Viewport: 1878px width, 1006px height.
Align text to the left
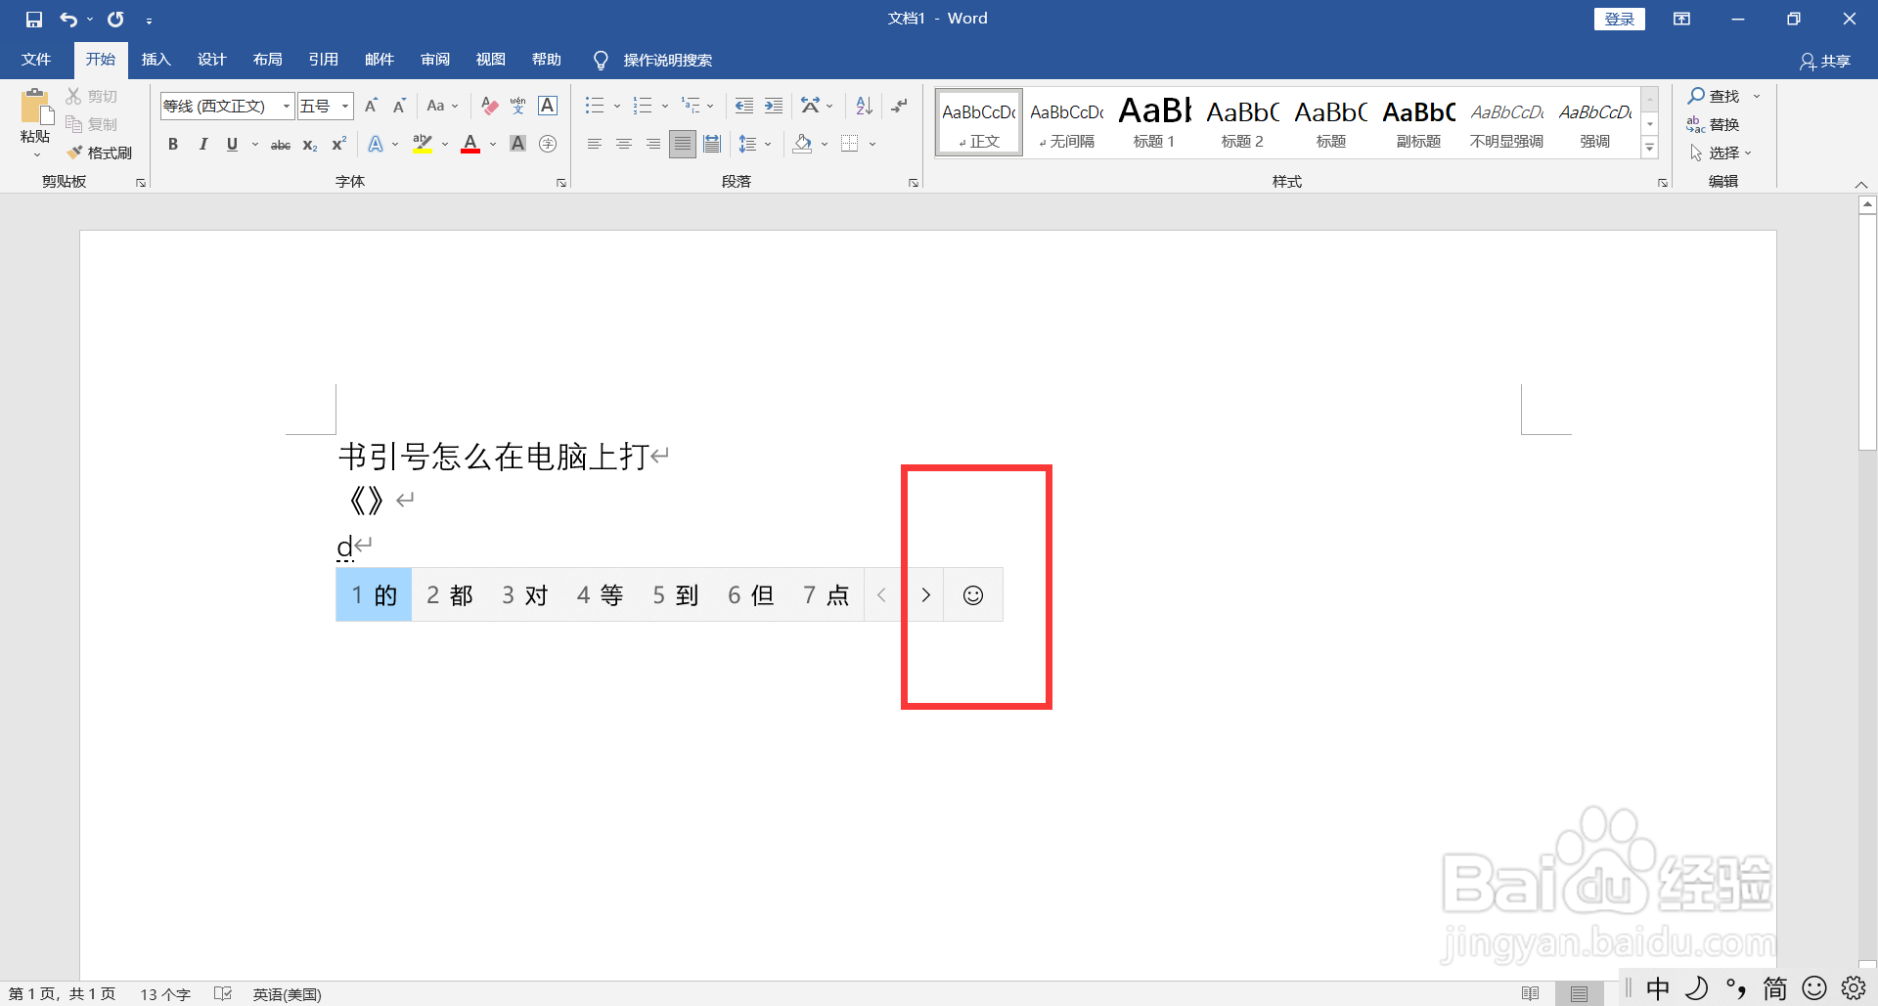coord(594,145)
